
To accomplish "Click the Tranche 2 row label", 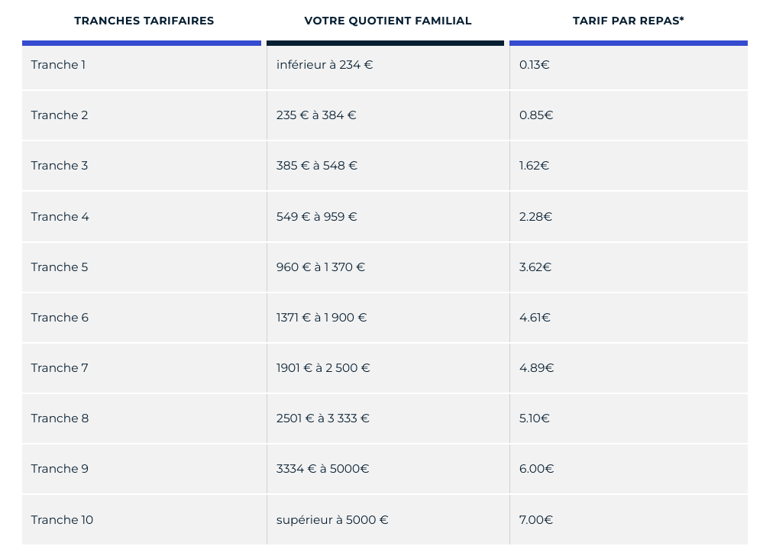I will tap(60, 115).
